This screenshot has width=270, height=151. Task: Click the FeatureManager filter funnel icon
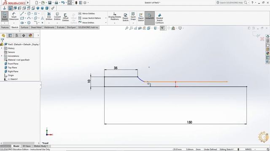coord(2,40)
